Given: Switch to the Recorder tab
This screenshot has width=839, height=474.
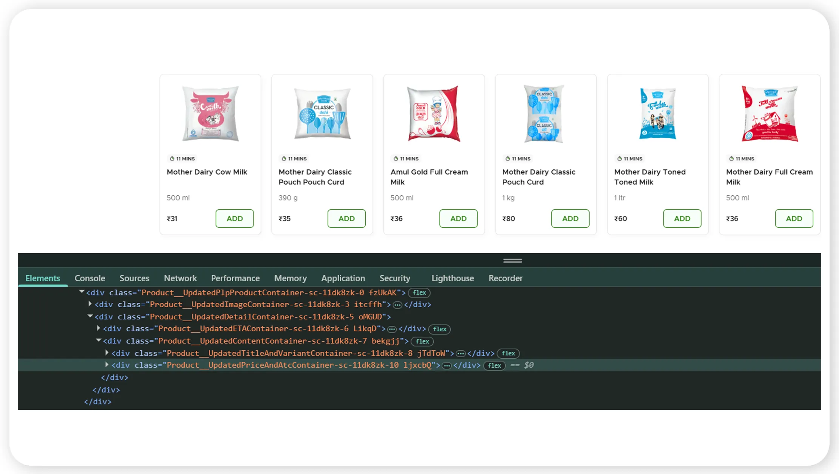Looking at the screenshot, I should pyautogui.click(x=505, y=278).
